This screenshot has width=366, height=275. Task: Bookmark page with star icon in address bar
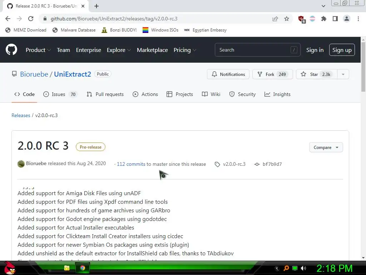(287, 19)
